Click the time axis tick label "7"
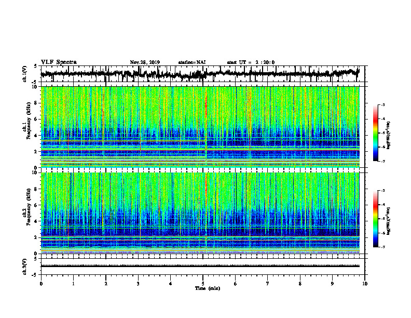Viewport: 411px width, 318px height. 268,284
